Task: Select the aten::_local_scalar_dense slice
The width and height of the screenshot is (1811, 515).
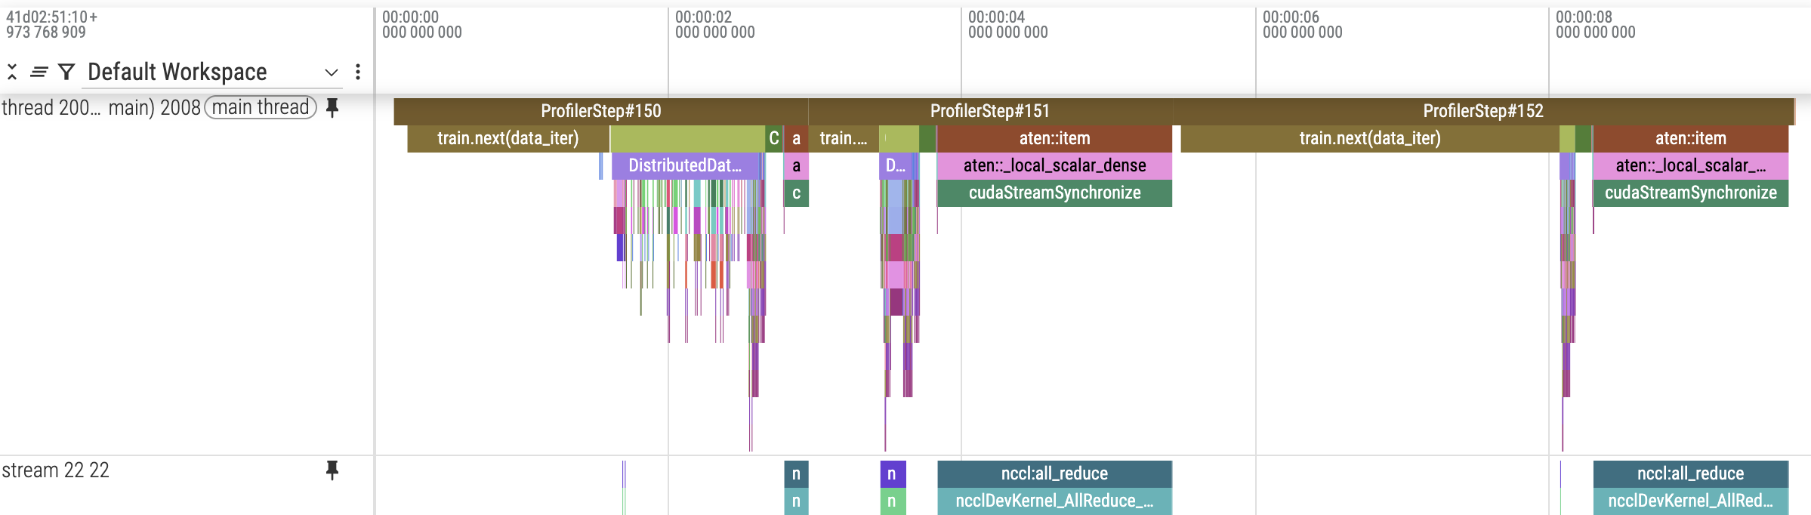Action: click(1054, 165)
